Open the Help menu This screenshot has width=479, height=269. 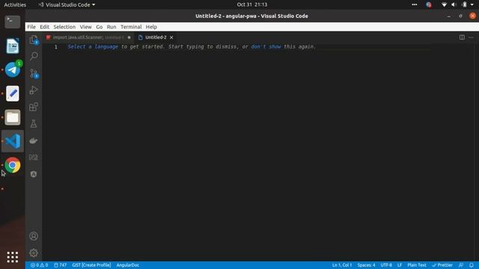pos(151,27)
